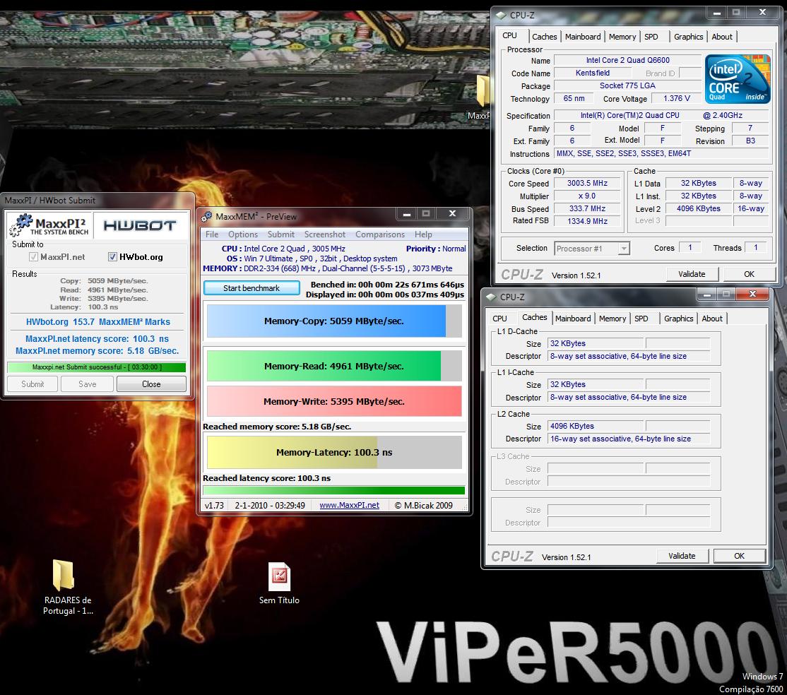Switch to Caches tab in top CPU-Z
Screen dimensions: 787x695
(x=544, y=37)
